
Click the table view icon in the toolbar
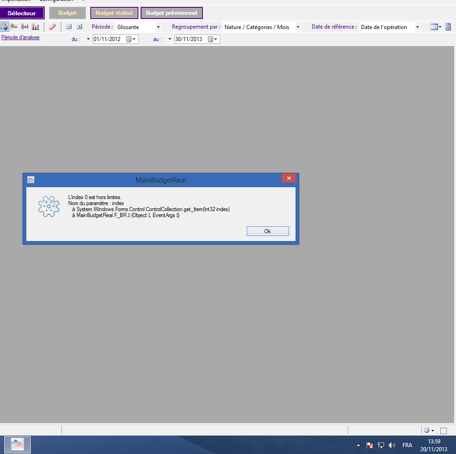(x=4, y=27)
